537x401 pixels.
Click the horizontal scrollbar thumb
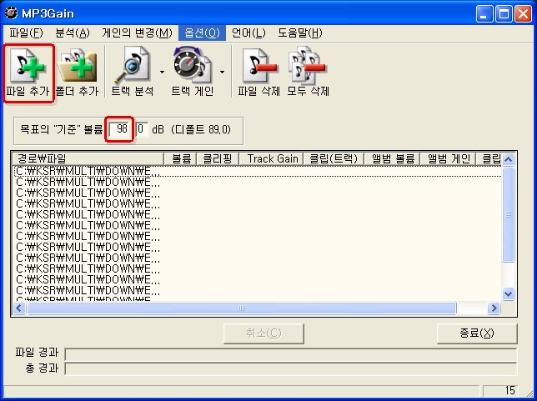pyautogui.click(x=242, y=308)
